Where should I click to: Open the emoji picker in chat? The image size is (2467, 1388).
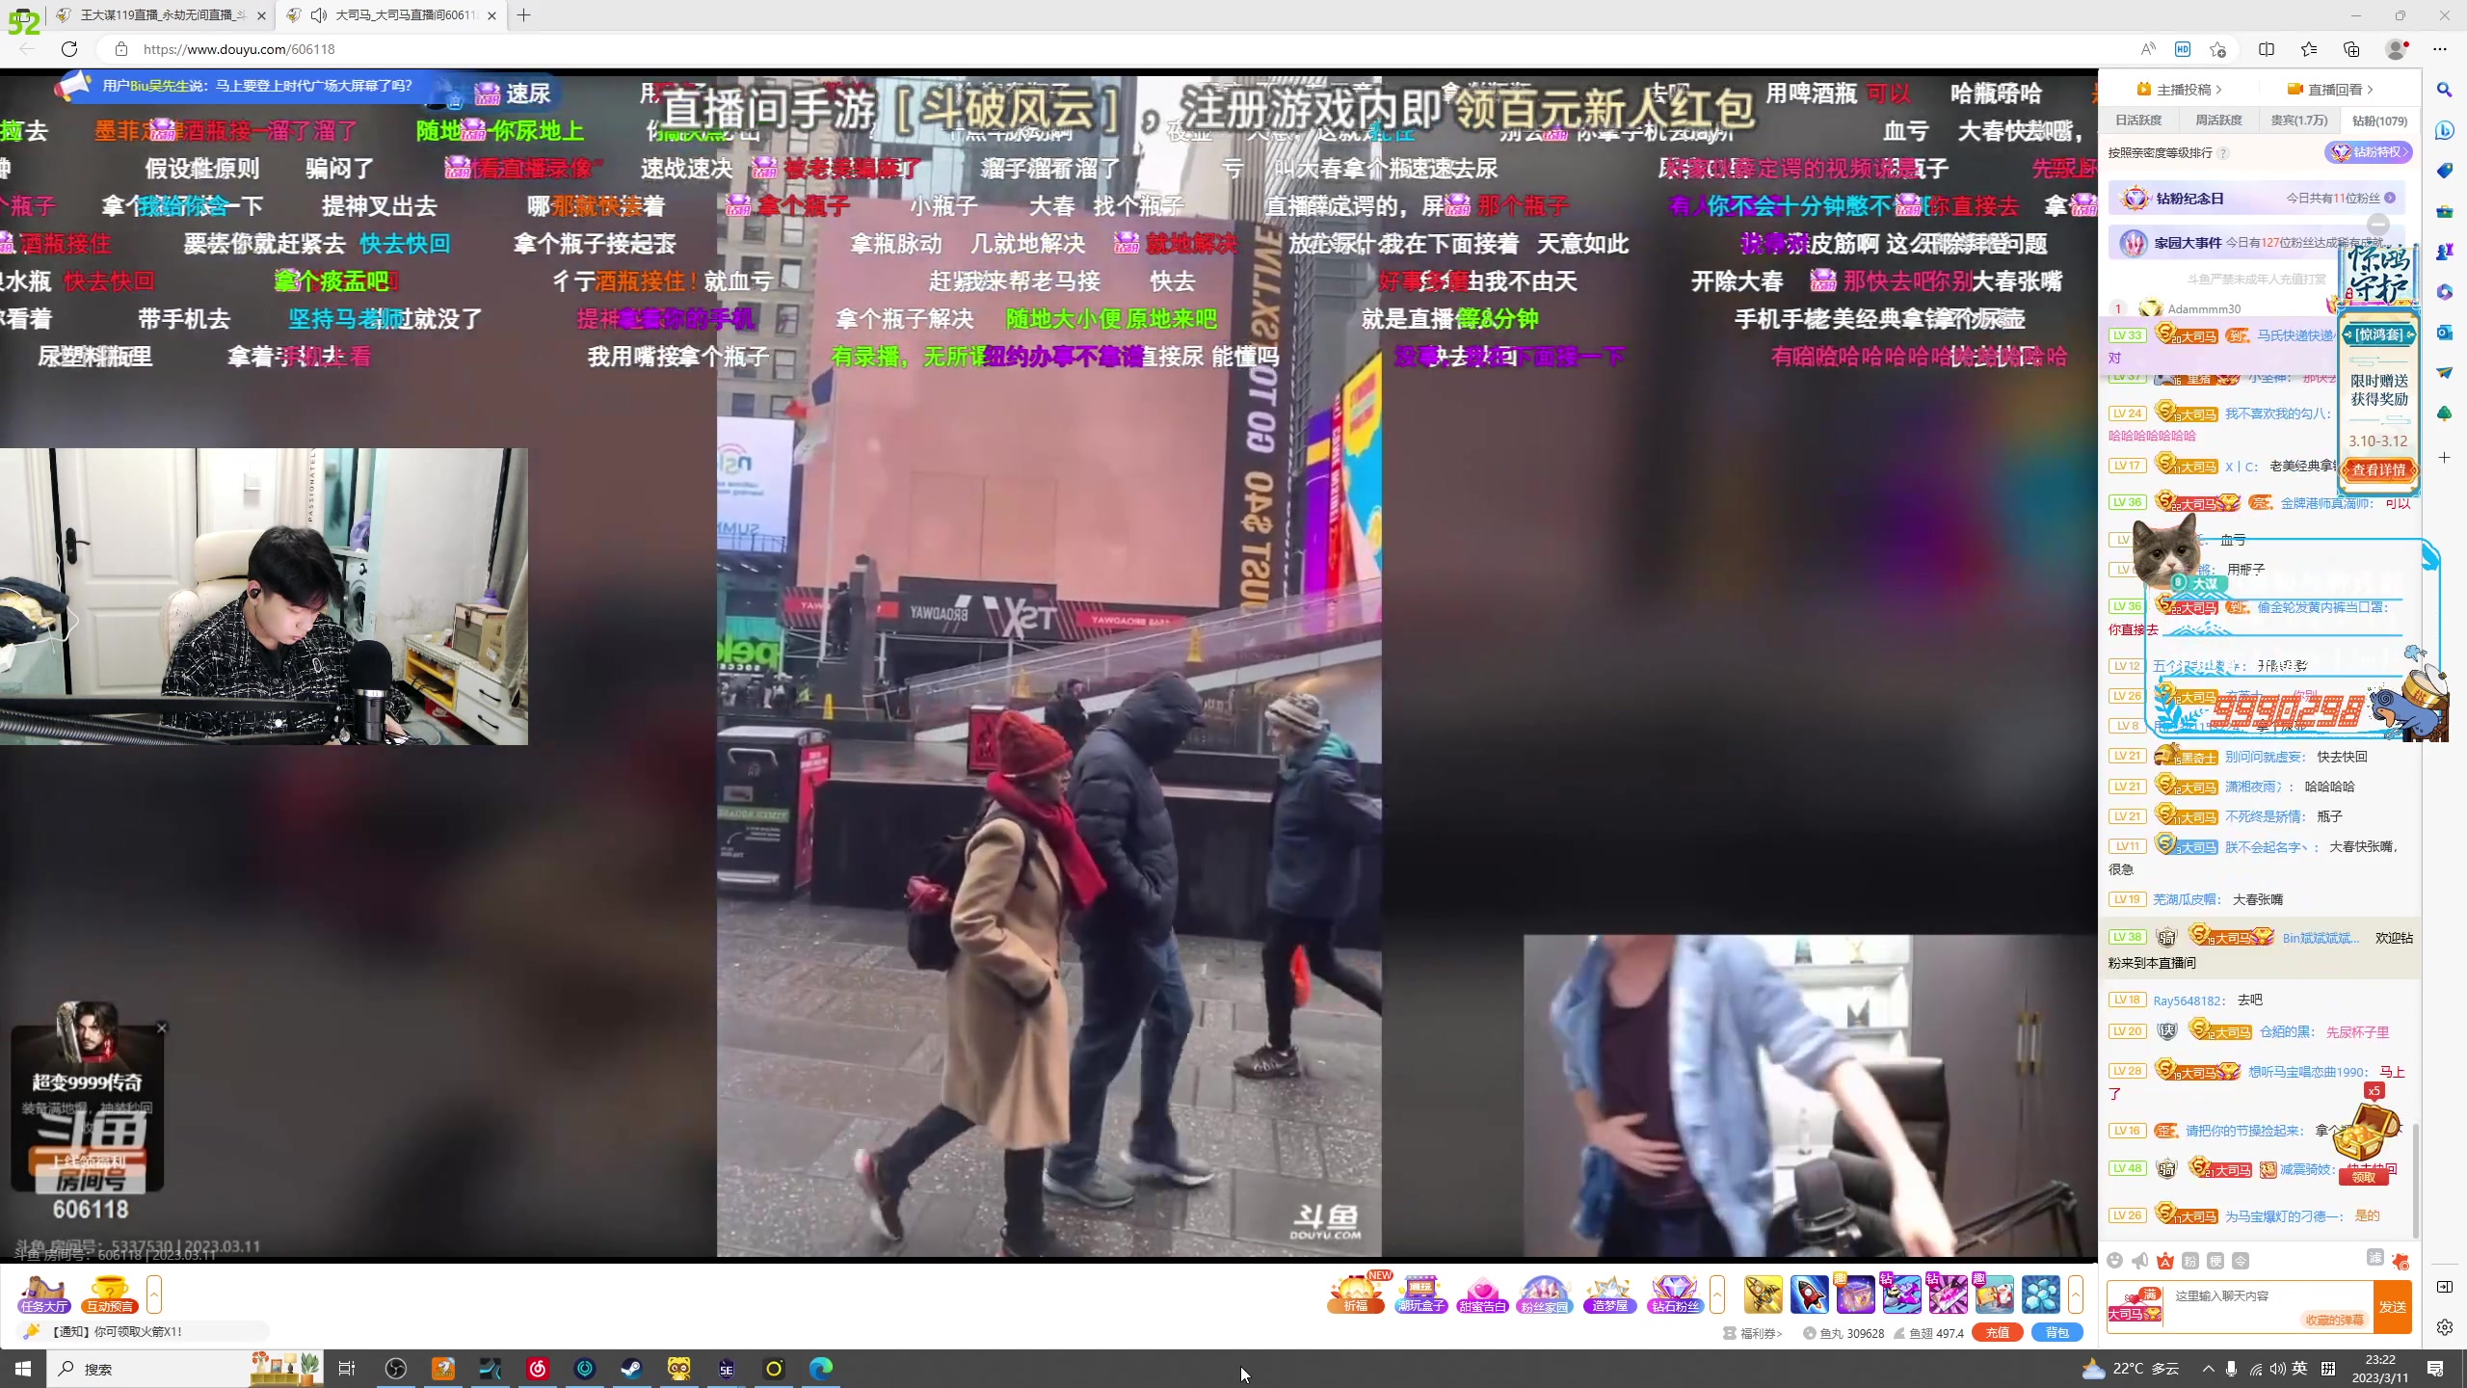pyautogui.click(x=2114, y=1261)
